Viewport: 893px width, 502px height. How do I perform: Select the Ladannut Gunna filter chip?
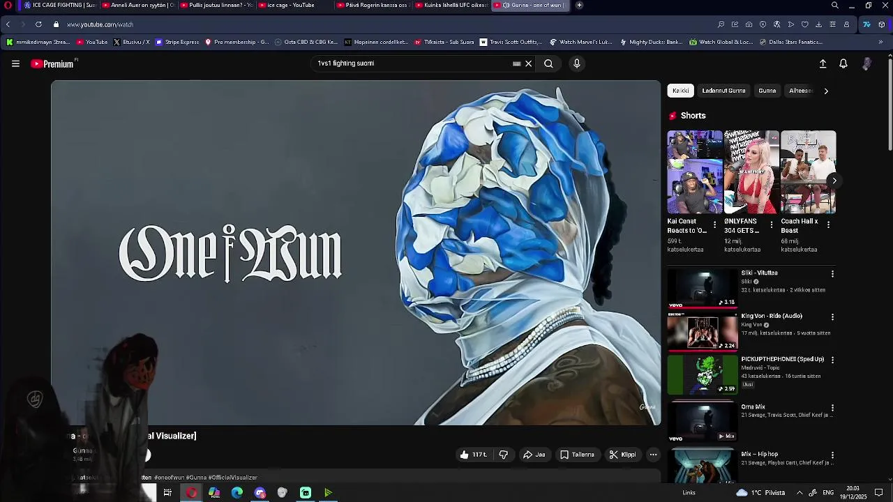723,91
